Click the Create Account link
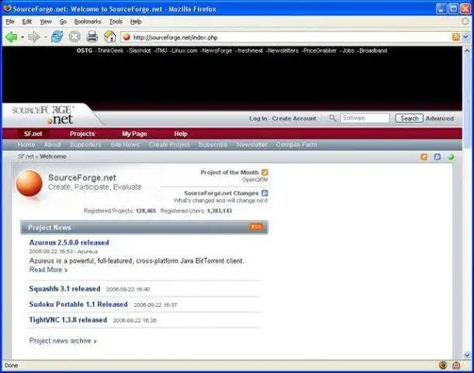Image resolution: width=474 pixels, height=373 pixels. pyautogui.click(x=294, y=118)
